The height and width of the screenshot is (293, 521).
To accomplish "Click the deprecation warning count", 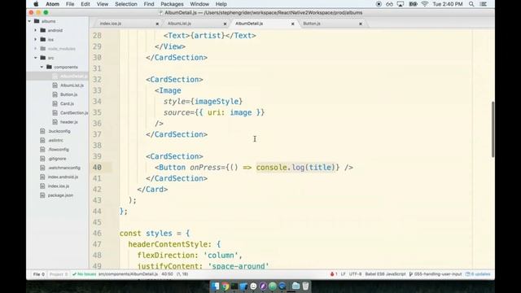I will coord(334,274).
